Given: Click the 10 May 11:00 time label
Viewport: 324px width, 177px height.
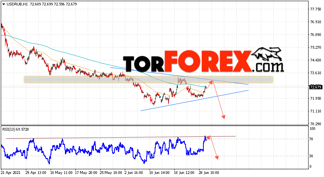Looking at the screenshot, I should 61,173.
